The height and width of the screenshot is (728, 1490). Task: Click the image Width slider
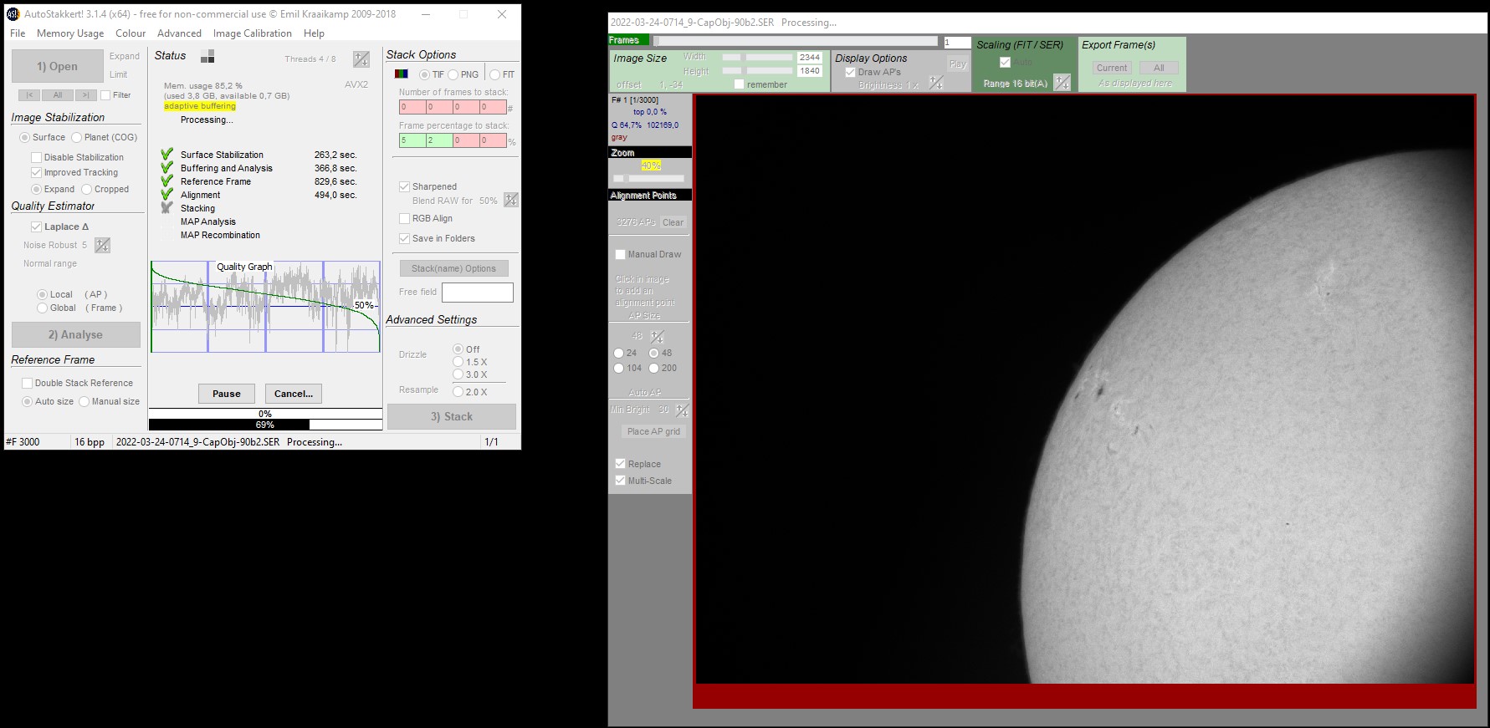pyautogui.click(x=757, y=57)
